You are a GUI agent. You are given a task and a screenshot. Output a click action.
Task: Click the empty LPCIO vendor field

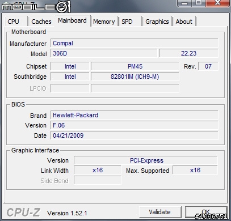pyautogui.click(x=70, y=88)
